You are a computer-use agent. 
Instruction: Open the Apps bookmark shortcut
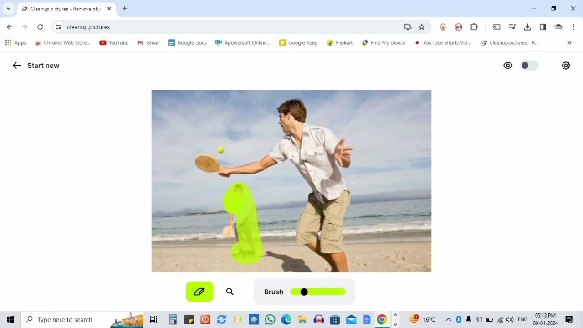point(15,43)
